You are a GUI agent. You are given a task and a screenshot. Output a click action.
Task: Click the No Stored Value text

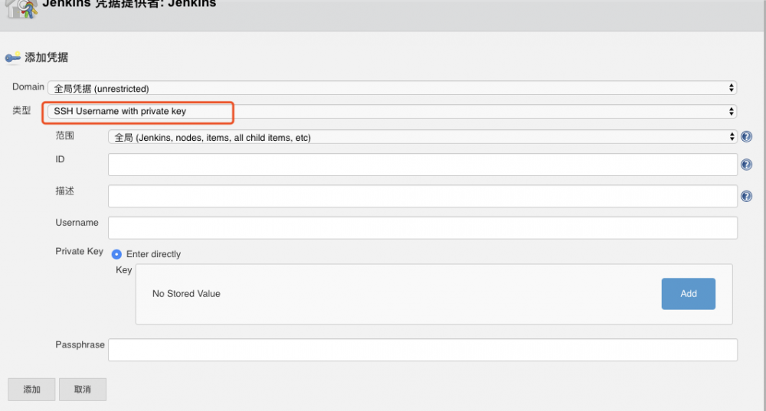(x=186, y=294)
